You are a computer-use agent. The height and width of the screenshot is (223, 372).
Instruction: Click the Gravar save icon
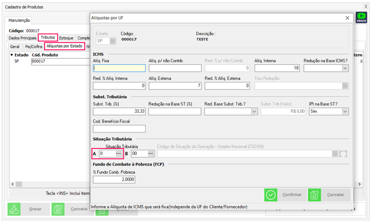(14, 209)
